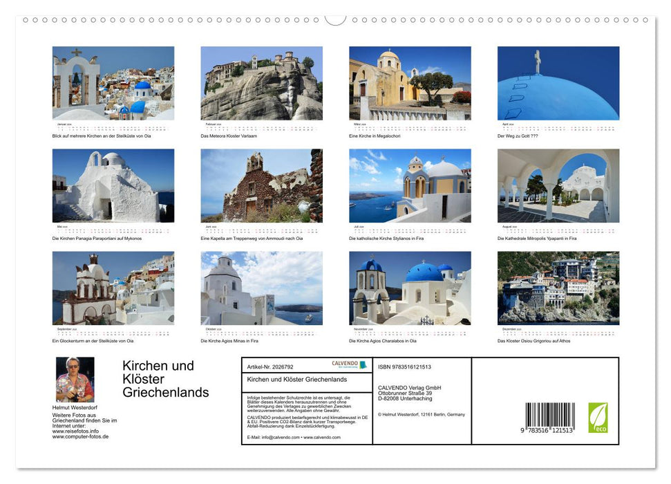Screen dimensions: 671x484
Task: Select the Kloster Osiou Grigoriou auf Athos photo
Action: pyautogui.click(x=558, y=289)
